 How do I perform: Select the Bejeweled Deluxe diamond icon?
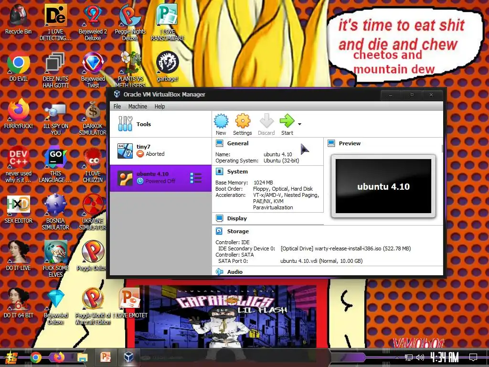(55, 306)
